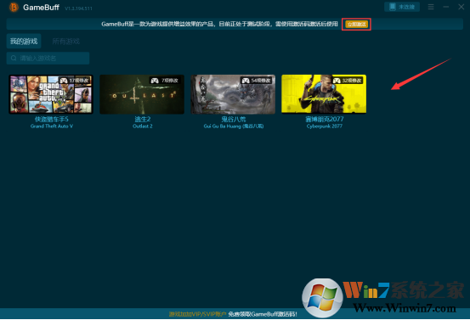Click the VIP/SVIP account link at bottom
This screenshot has height=320, width=470.
(197, 314)
